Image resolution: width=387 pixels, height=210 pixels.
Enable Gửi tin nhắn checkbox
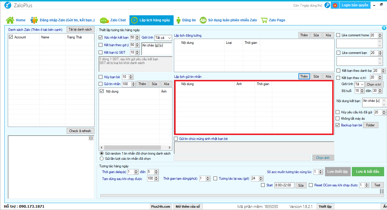click(x=101, y=84)
